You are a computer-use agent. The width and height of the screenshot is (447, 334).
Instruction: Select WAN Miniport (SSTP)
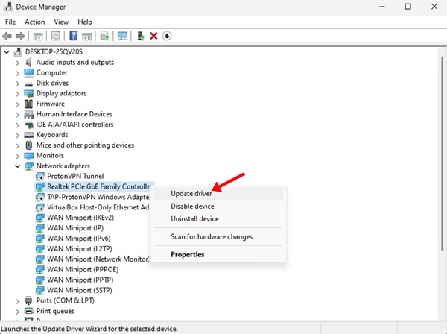click(80, 290)
